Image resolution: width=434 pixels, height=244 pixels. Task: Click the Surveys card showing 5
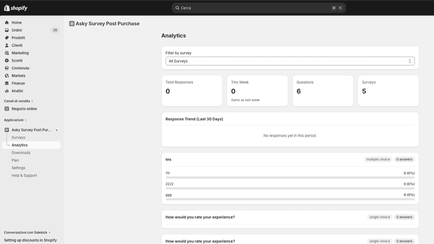pyautogui.click(x=388, y=91)
